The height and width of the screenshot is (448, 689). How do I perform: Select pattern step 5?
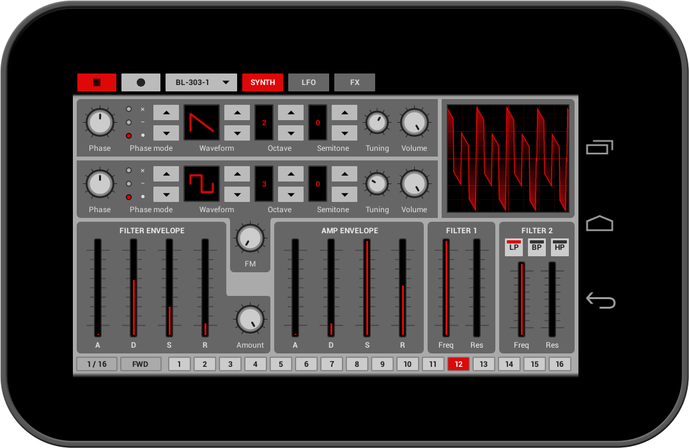point(281,364)
